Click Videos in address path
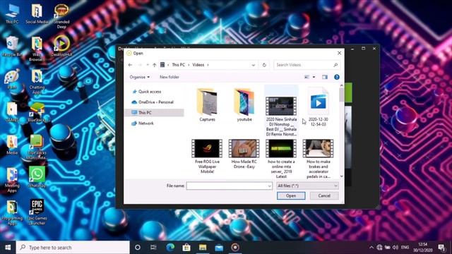Screen dimensions: 452x254 point(198,65)
